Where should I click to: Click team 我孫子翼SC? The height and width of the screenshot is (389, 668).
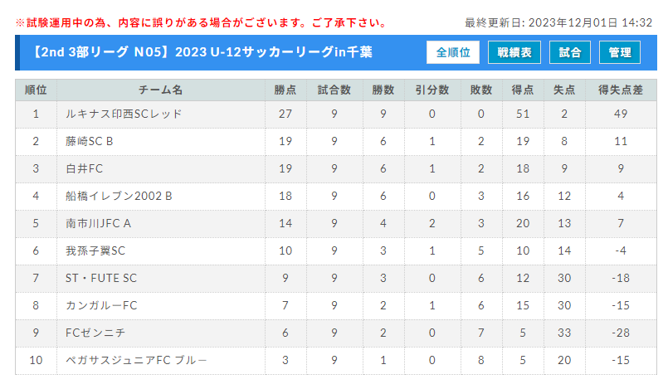(x=95, y=250)
